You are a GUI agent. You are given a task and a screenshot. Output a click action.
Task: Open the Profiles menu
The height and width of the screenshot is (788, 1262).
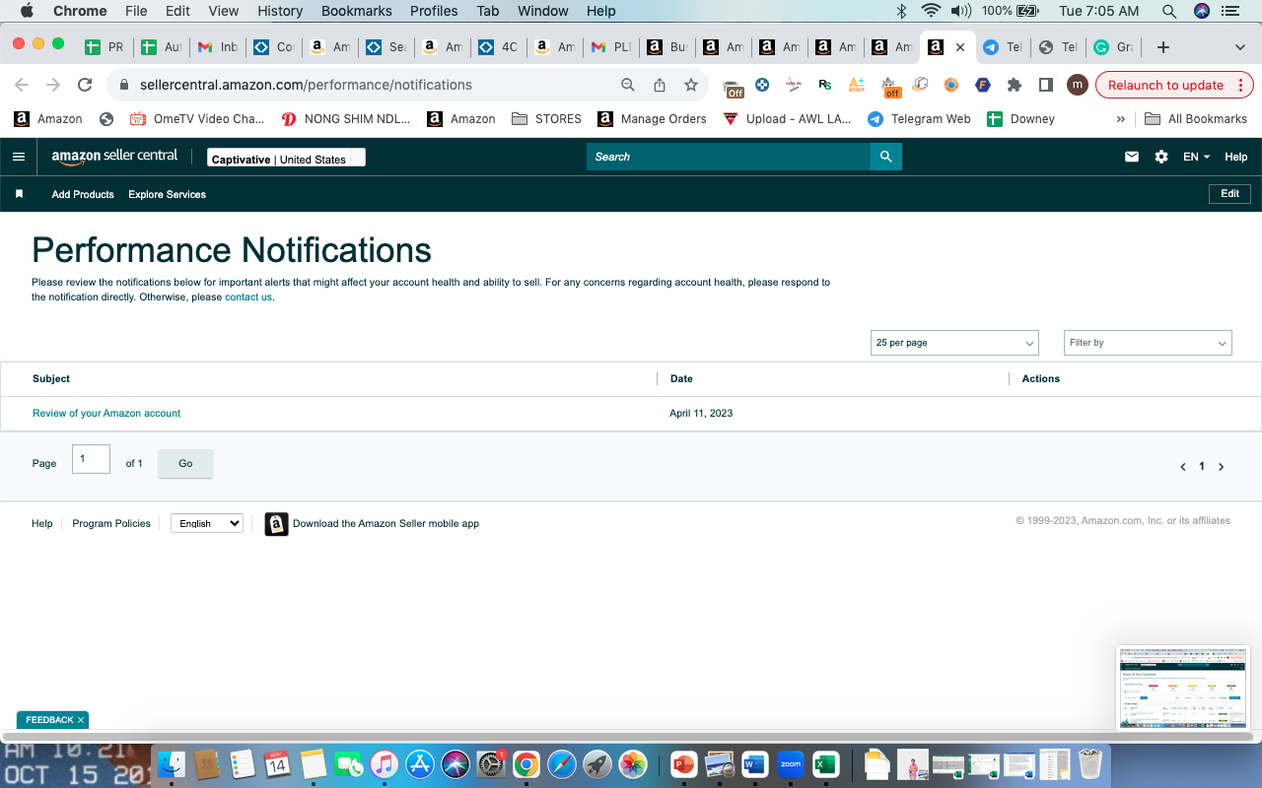(x=434, y=11)
